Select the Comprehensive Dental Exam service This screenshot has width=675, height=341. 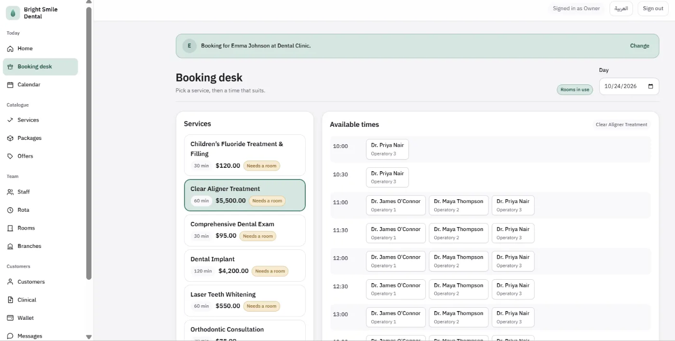point(245,231)
